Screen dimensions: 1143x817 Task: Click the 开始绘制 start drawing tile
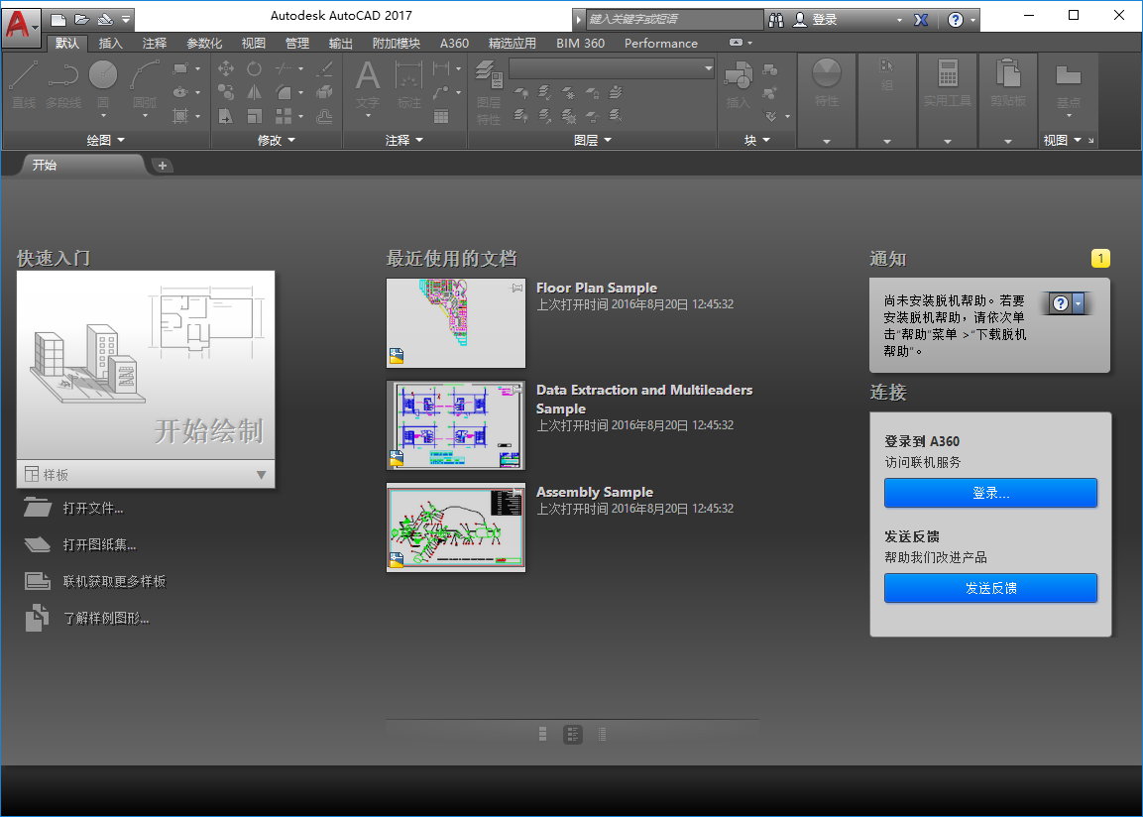(x=146, y=365)
